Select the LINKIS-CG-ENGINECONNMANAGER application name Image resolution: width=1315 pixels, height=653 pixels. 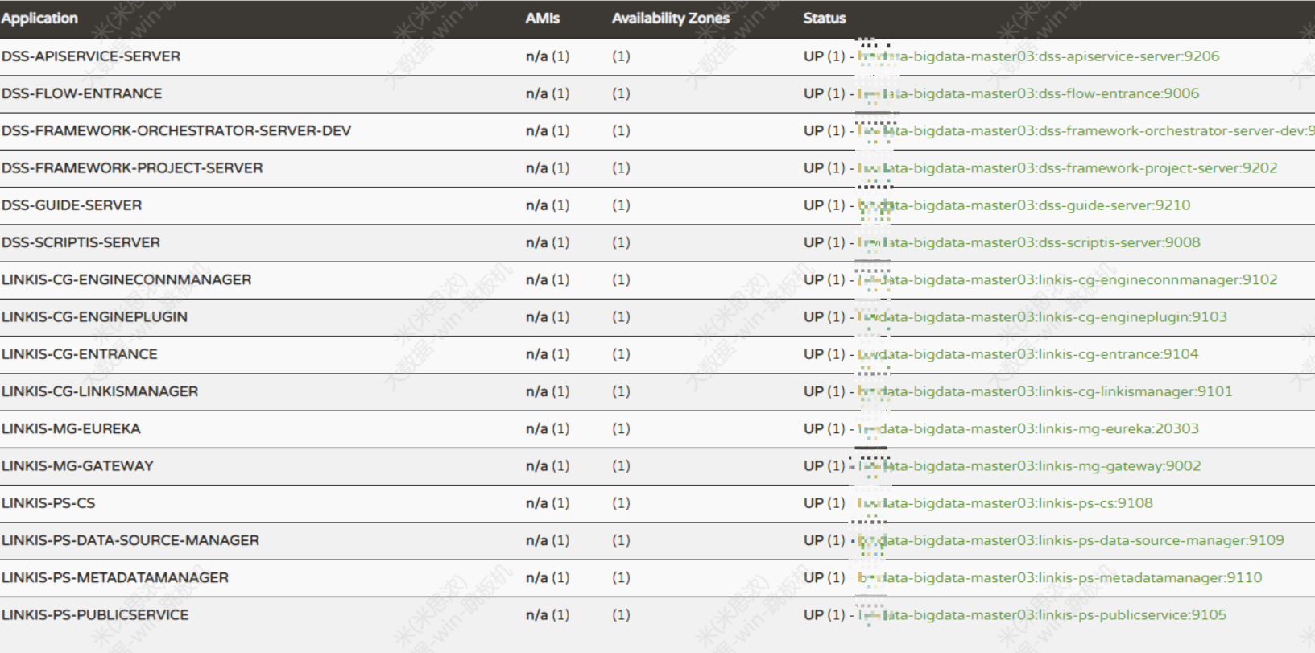tap(126, 279)
